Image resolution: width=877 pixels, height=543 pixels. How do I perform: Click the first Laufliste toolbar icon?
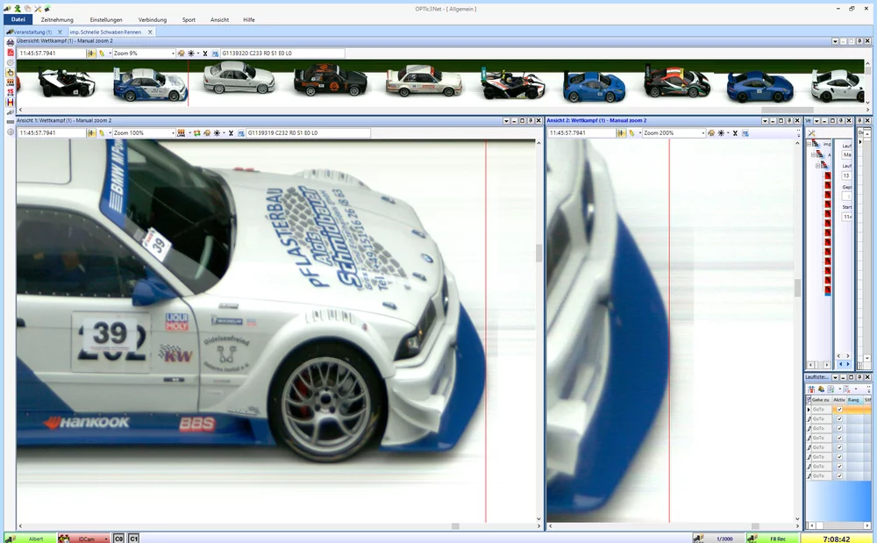[x=811, y=389]
